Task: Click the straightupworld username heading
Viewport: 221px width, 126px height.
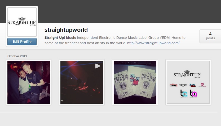Action: click(66, 30)
